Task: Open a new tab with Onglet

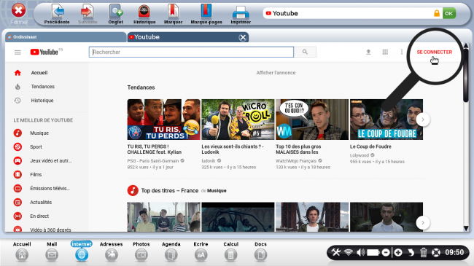Action: pyautogui.click(x=116, y=14)
